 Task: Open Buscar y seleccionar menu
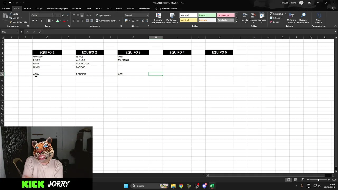(x=303, y=18)
